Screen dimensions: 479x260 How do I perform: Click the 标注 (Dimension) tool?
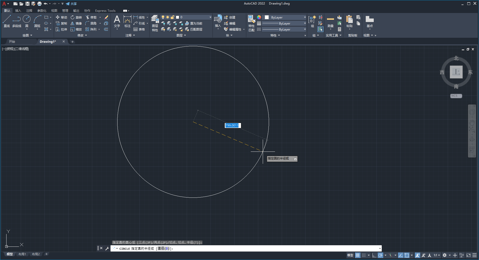(127, 21)
